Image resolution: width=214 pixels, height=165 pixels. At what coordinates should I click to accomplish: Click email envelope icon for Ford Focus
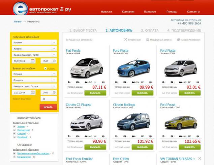click(x=163, y=147)
